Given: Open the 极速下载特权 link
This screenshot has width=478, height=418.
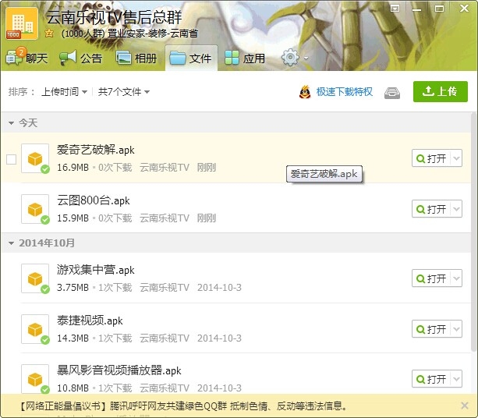Looking at the screenshot, I should pyautogui.click(x=344, y=91).
